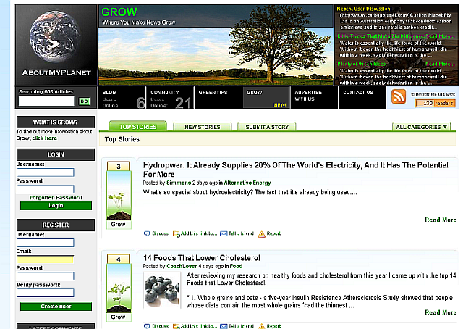
Task: Click the 130 readers feed counter badge
Action: [435, 103]
